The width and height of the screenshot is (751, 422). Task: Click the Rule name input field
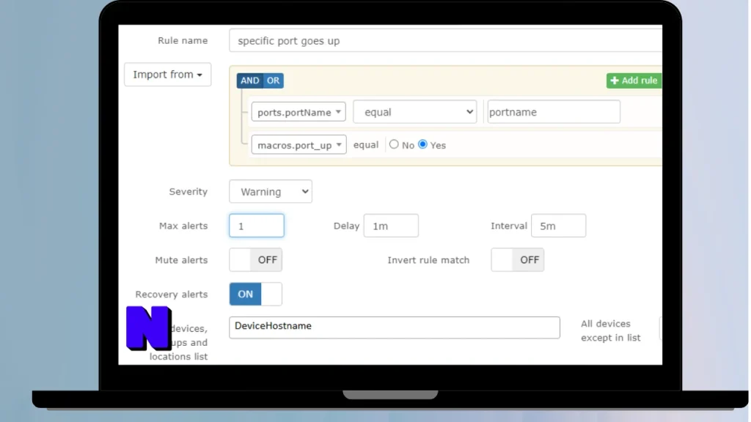pos(445,41)
